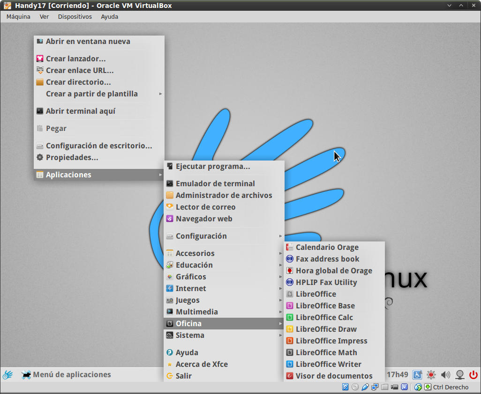Click the Menú de aplicaciones panel button
This screenshot has height=394, width=481.
click(x=66, y=374)
